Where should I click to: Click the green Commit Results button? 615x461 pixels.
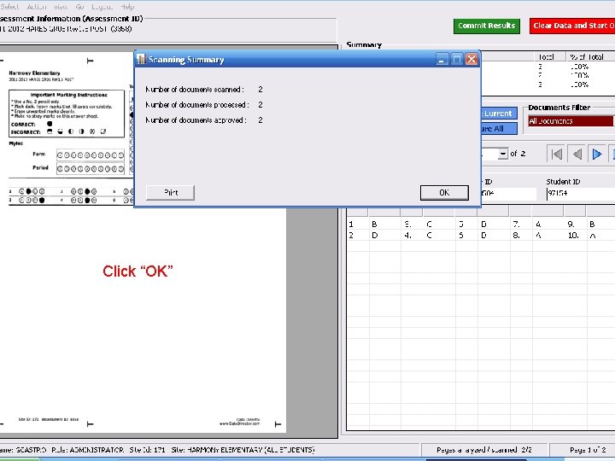[x=486, y=26]
